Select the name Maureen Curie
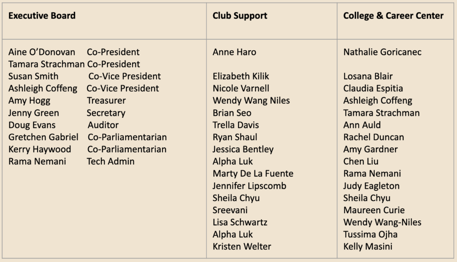This screenshot has height=262, width=457. pyautogui.click(x=374, y=210)
